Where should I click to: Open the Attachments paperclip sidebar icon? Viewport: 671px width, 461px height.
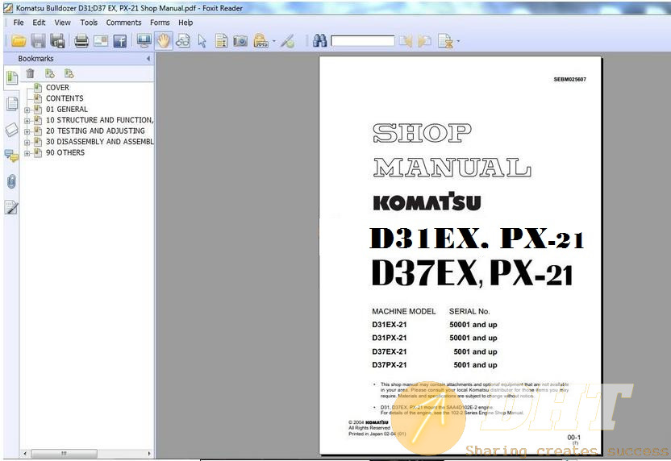click(11, 182)
